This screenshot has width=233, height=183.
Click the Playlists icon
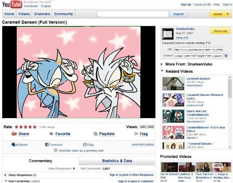point(95,134)
